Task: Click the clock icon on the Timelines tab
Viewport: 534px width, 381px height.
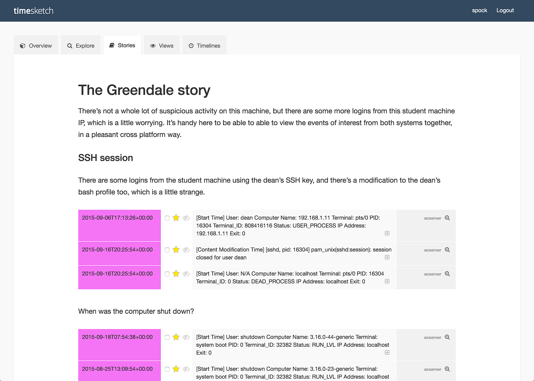Action: 192,45
